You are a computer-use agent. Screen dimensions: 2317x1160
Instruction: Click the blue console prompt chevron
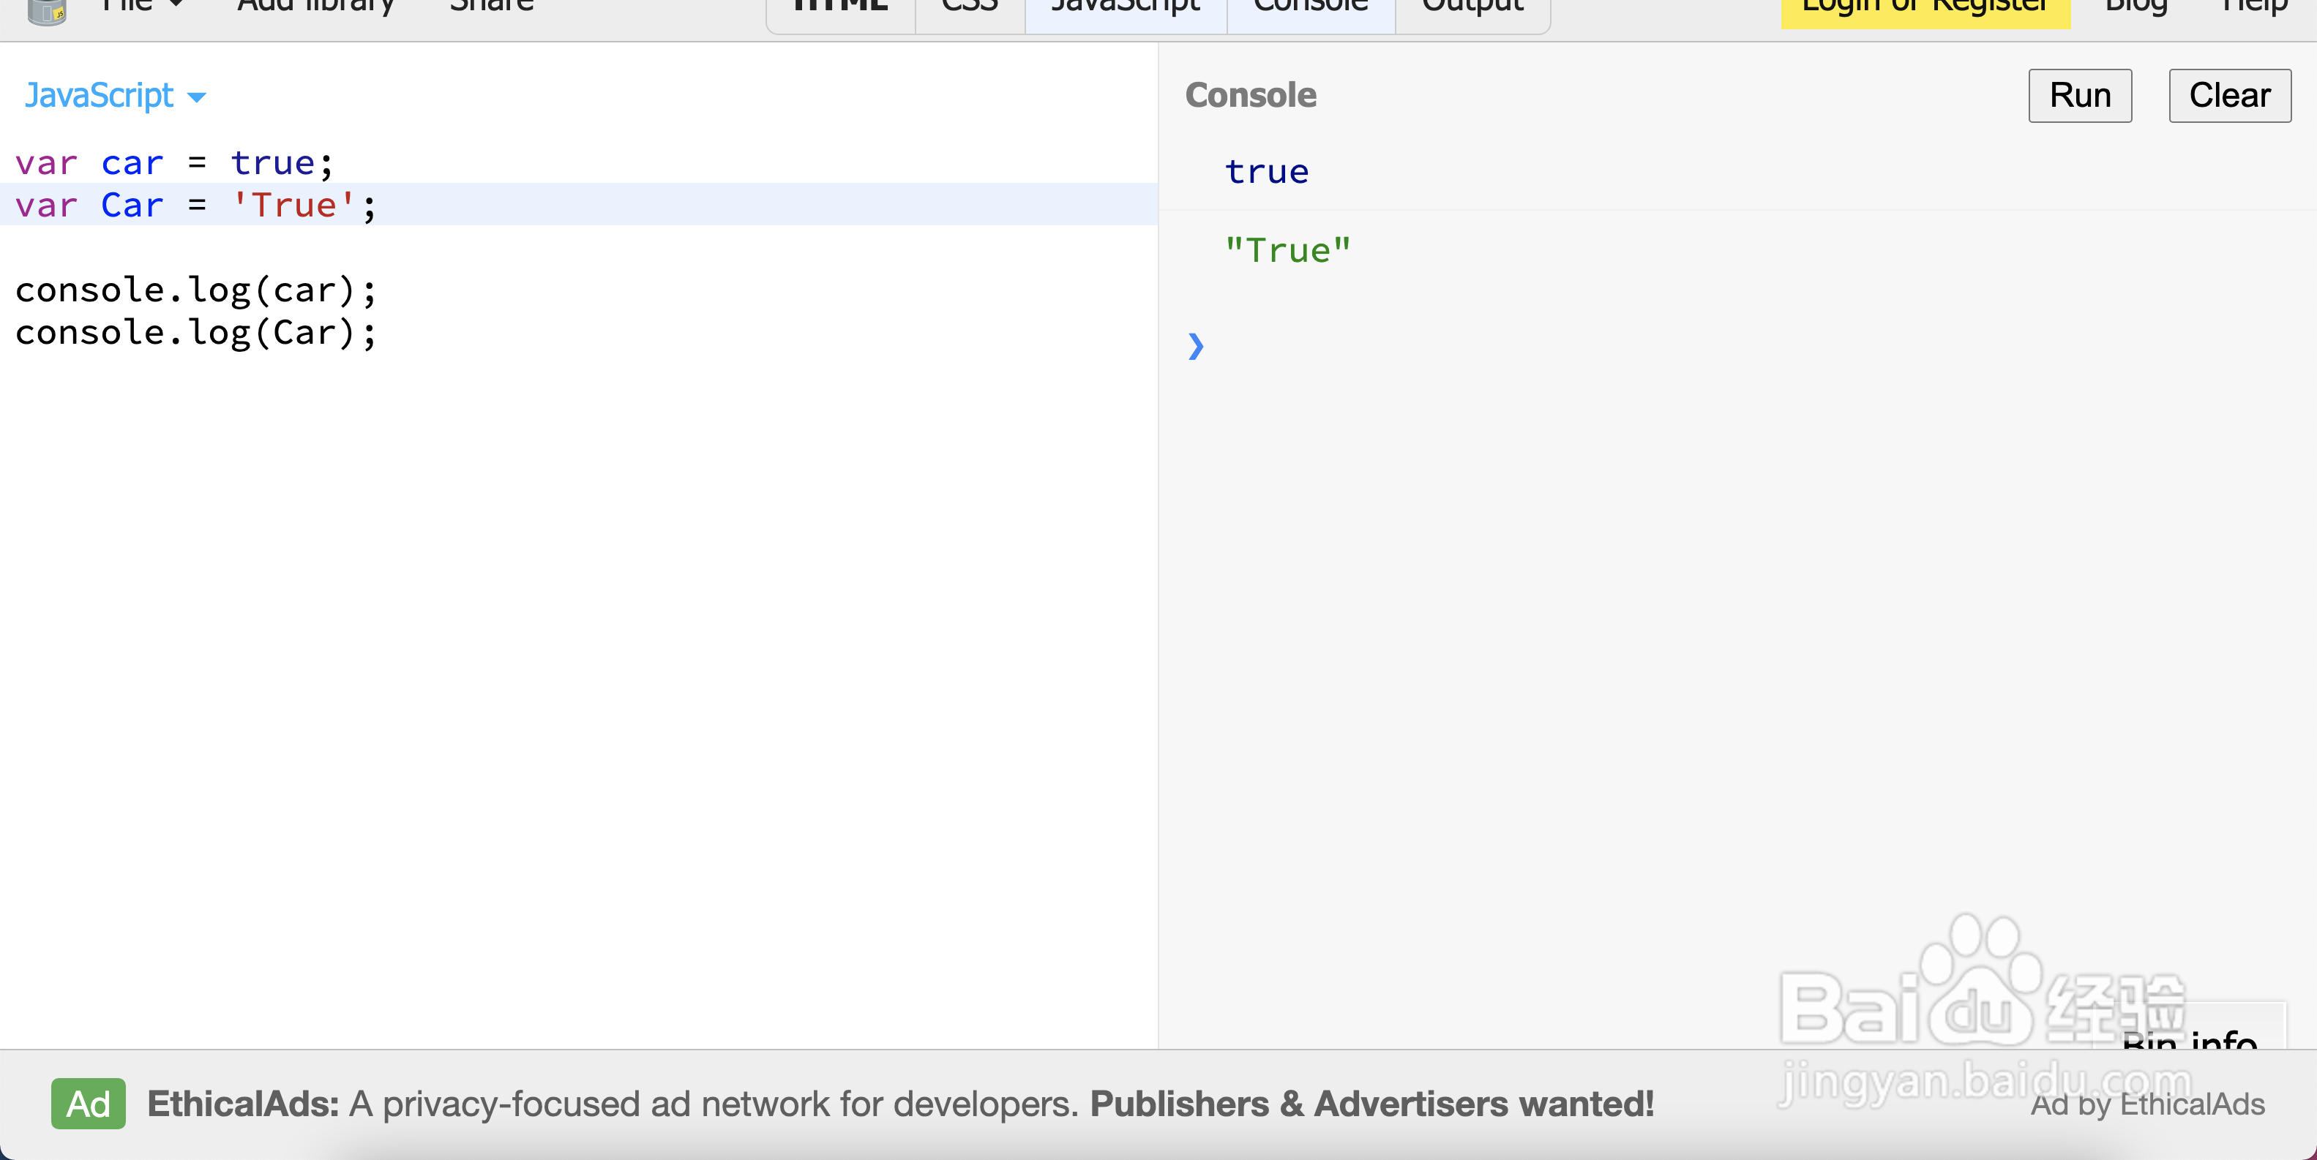[1195, 346]
